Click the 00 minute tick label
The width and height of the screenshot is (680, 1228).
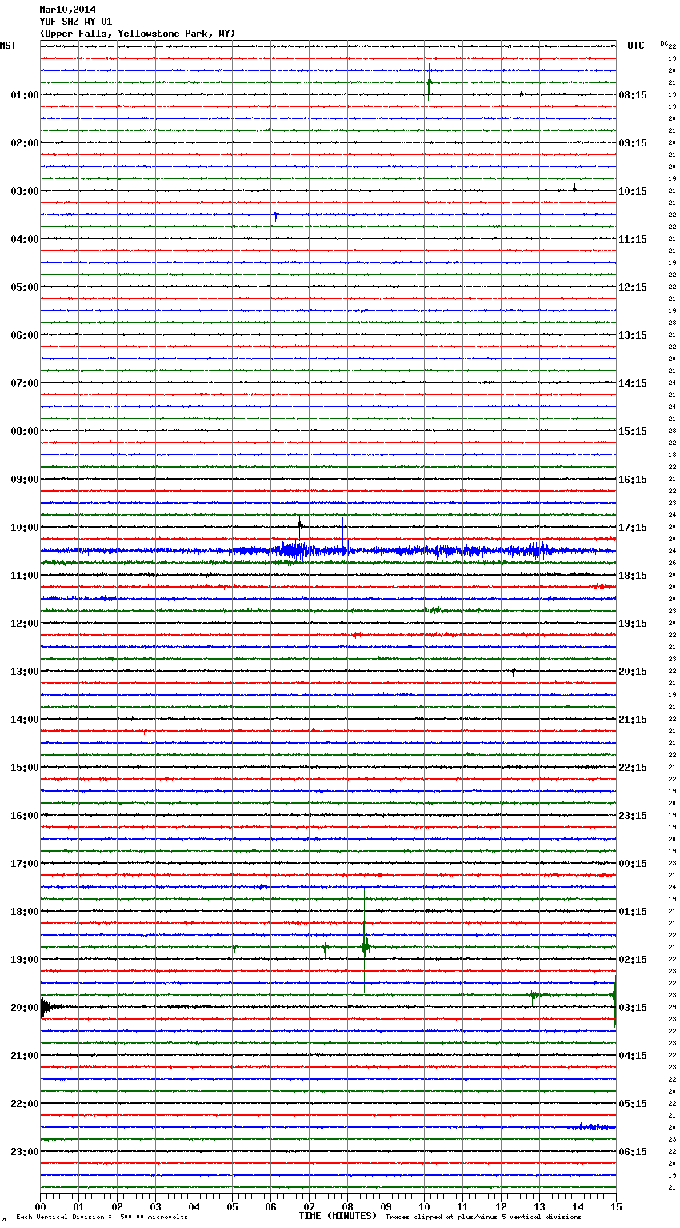41,1206
